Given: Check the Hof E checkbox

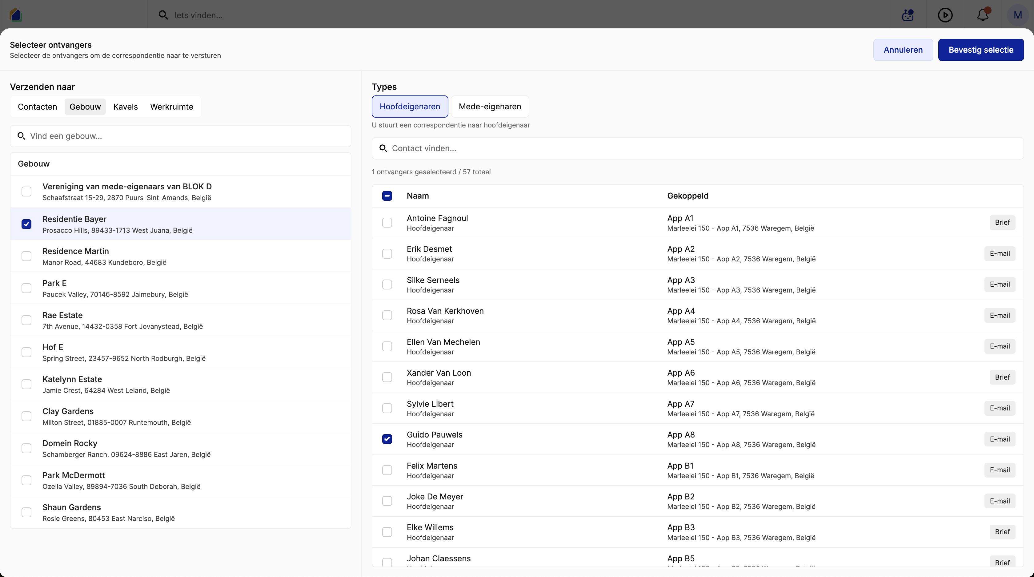Looking at the screenshot, I should (26, 352).
